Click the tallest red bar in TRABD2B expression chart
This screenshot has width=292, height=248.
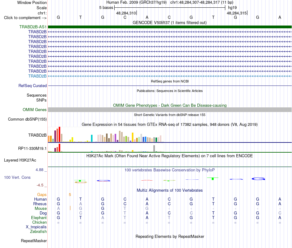(59, 134)
